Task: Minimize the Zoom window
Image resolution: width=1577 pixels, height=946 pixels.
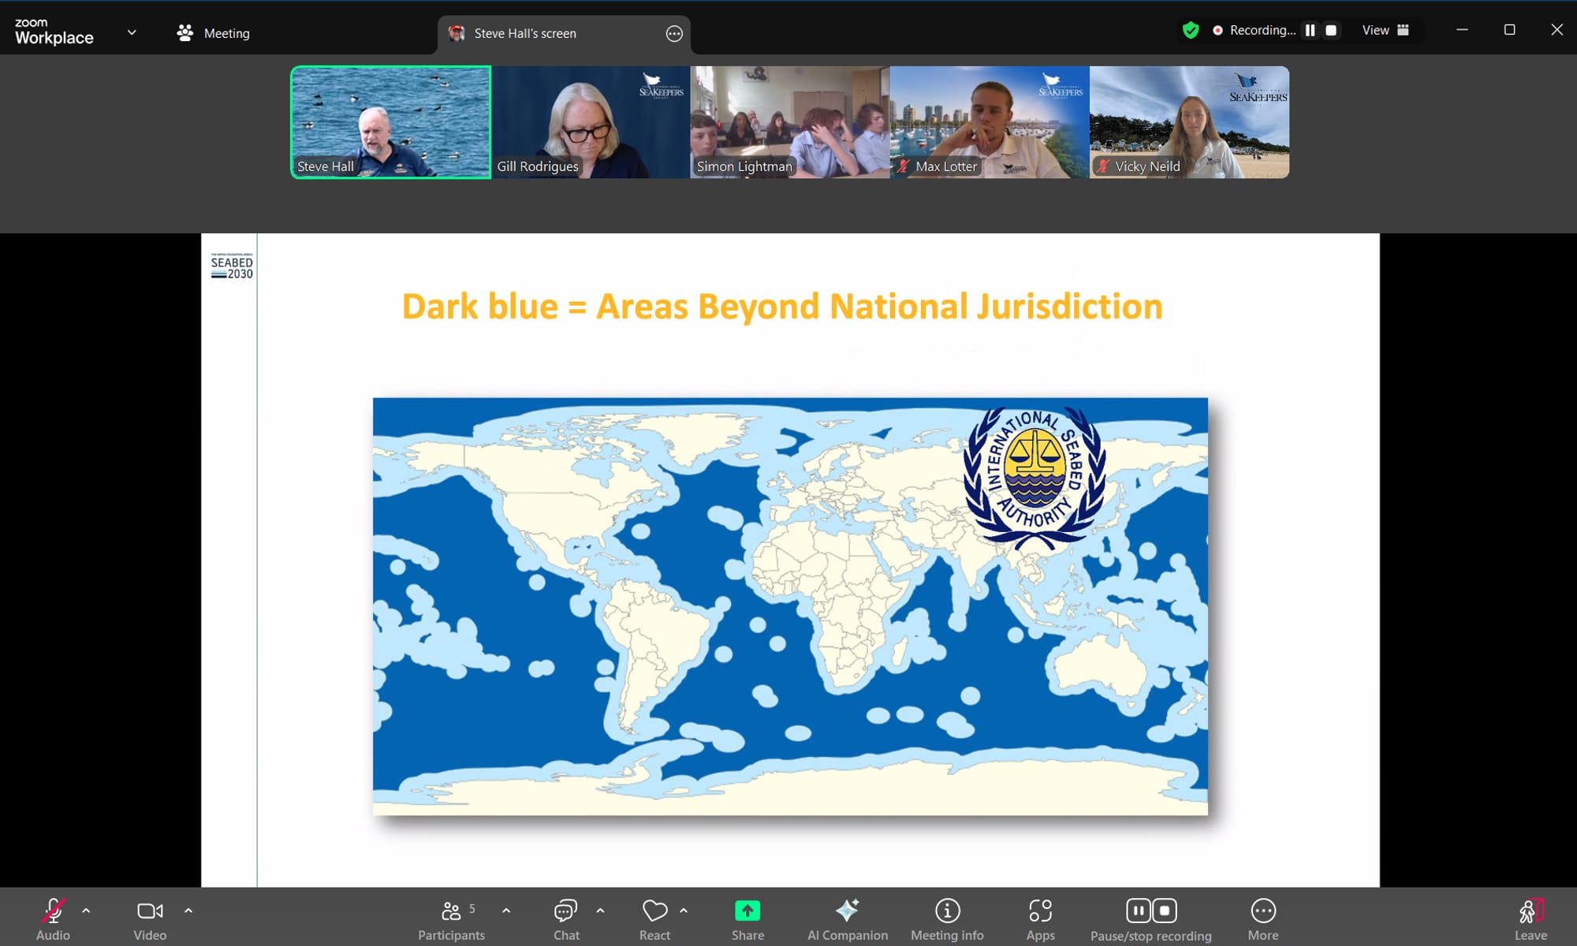Action: pos(1462,30)
